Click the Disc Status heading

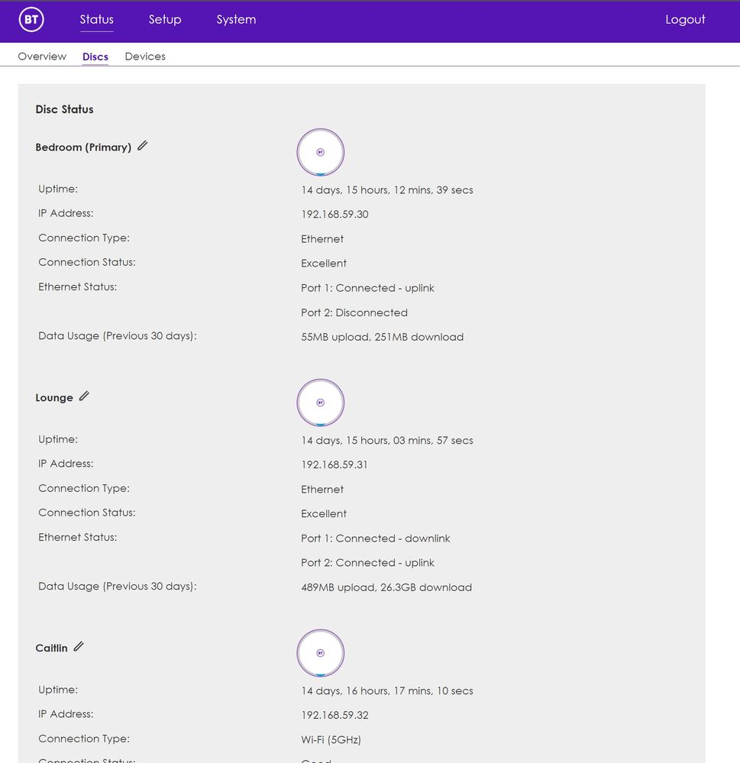64,109
